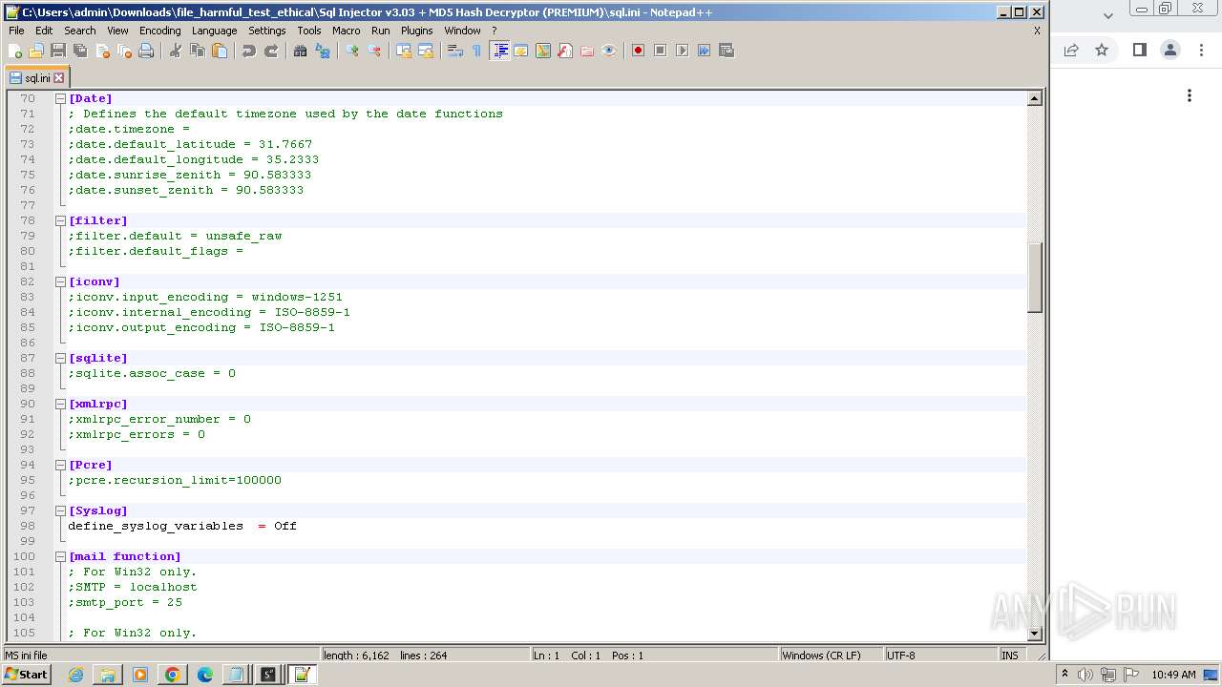Click volume icon in system tray
The image size is (1222, 687).
tap(1085, 675)
